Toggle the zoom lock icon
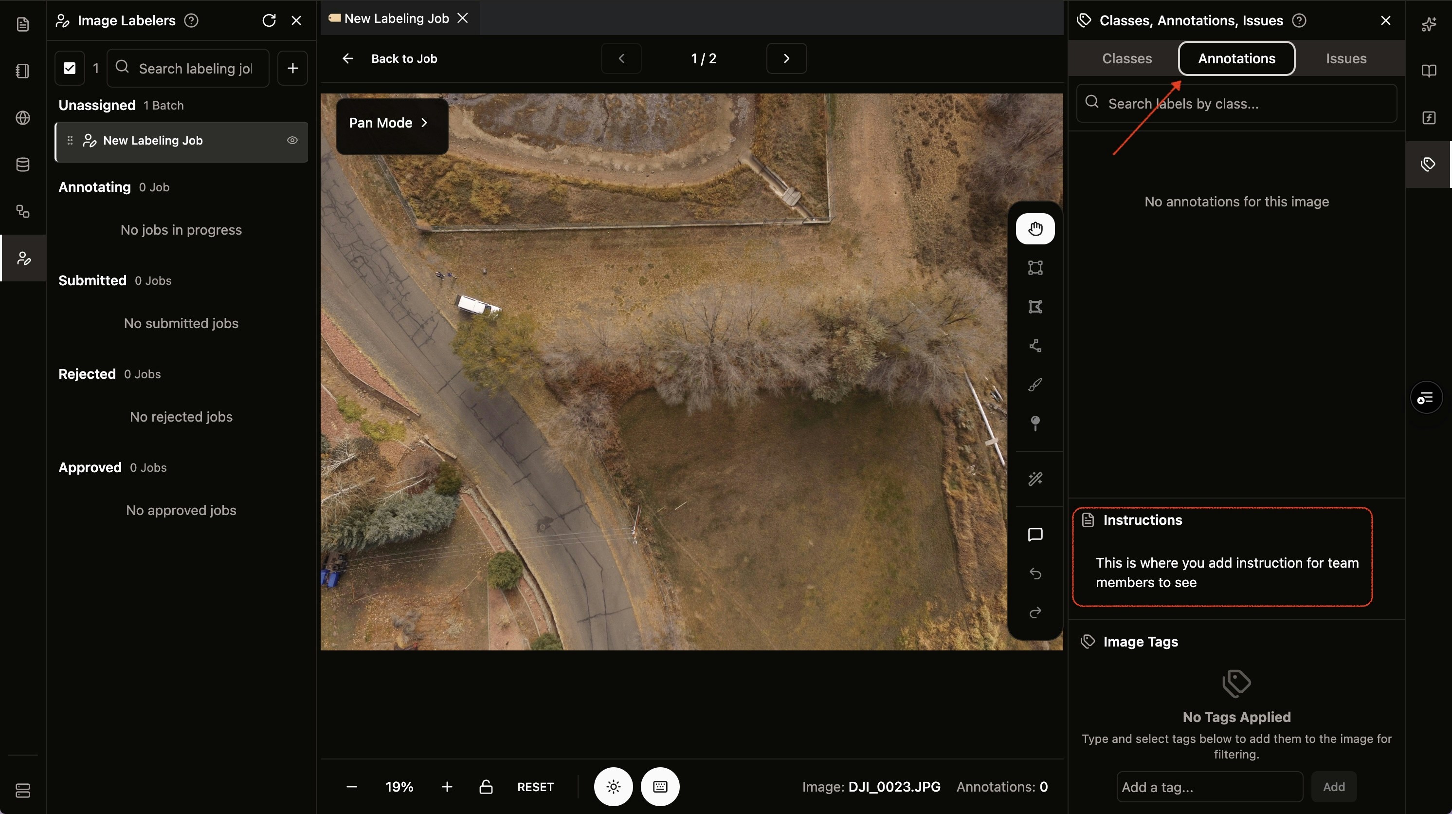This screenshot has height=814, width=1452. [x=486, y=787]
